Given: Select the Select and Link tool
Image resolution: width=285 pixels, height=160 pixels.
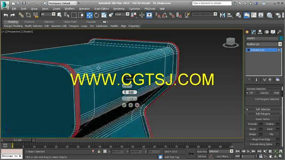Looking at the screenshot, I should [21, 15].
